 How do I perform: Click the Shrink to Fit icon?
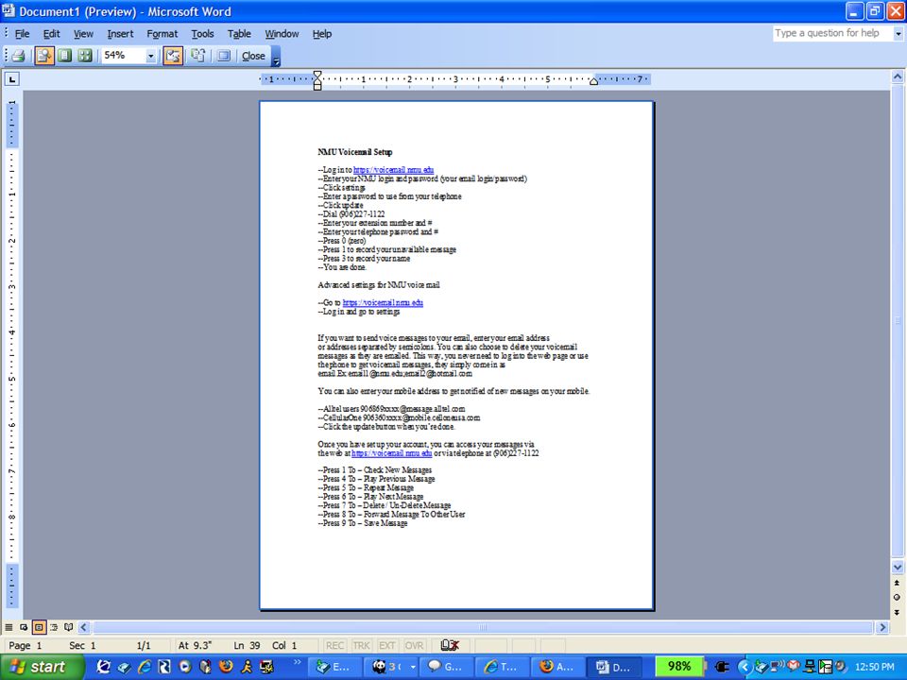point(198,56)
